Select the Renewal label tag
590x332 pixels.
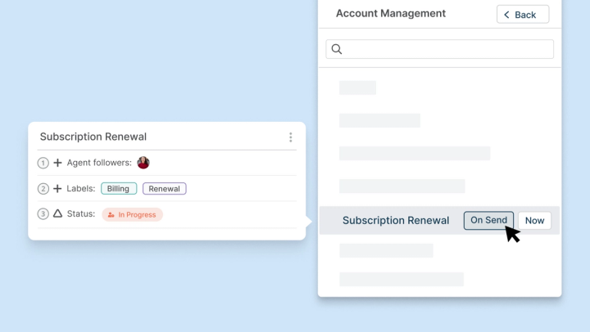point(164,189)
